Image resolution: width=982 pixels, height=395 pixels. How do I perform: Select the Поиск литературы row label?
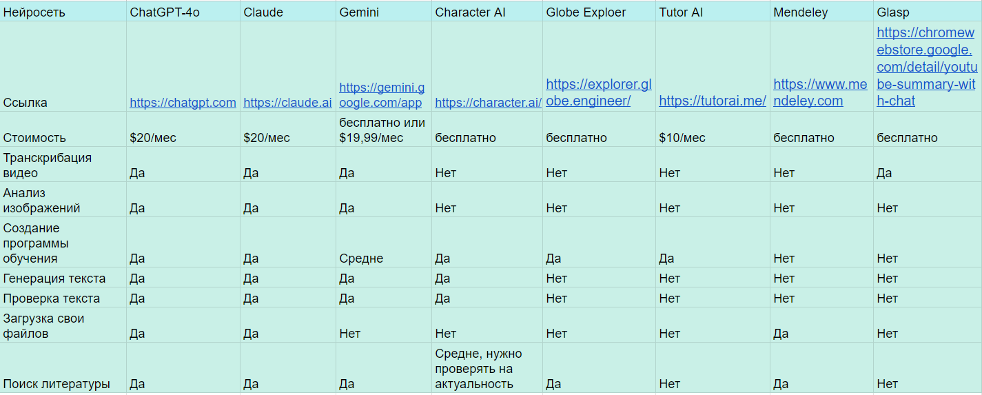63,368
